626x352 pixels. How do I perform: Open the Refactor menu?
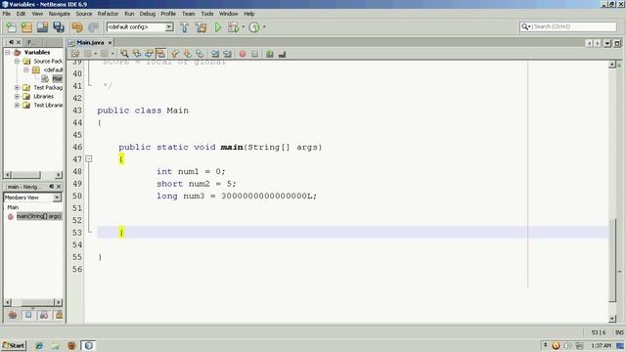tap(108, 14)
